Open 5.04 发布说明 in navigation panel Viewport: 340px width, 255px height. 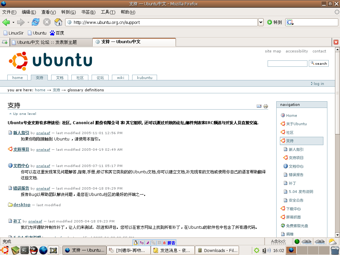301,192
